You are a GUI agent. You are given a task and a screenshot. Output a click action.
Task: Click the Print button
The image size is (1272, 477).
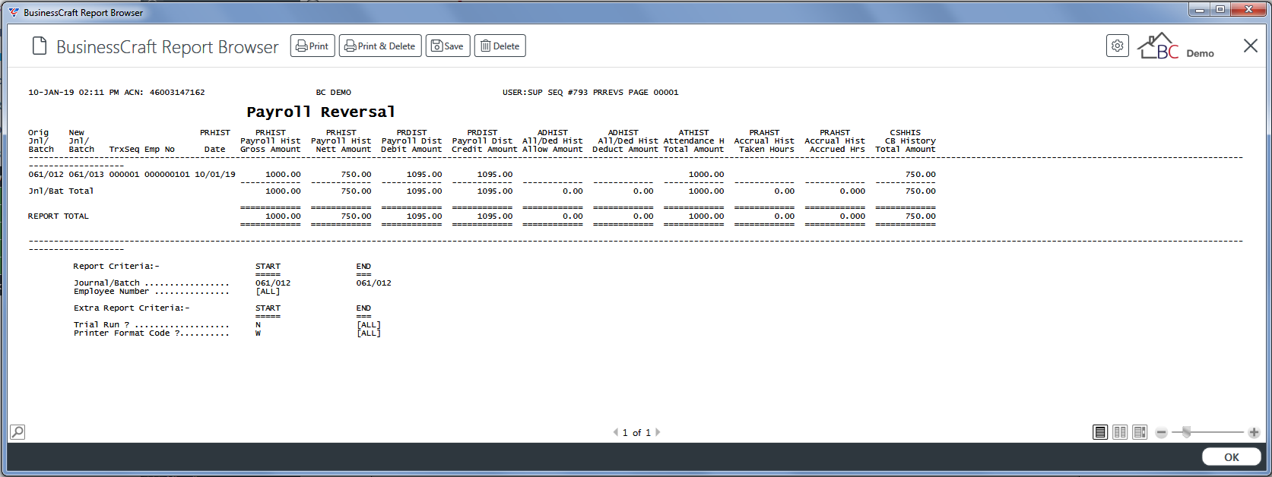pyautogui.click(x=312, y=46)
